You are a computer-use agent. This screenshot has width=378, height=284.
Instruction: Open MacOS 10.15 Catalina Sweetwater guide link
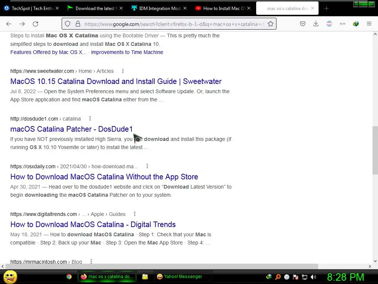[116, 81]
